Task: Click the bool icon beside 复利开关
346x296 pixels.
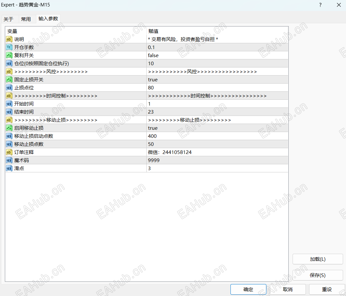Action: point(9,55)
